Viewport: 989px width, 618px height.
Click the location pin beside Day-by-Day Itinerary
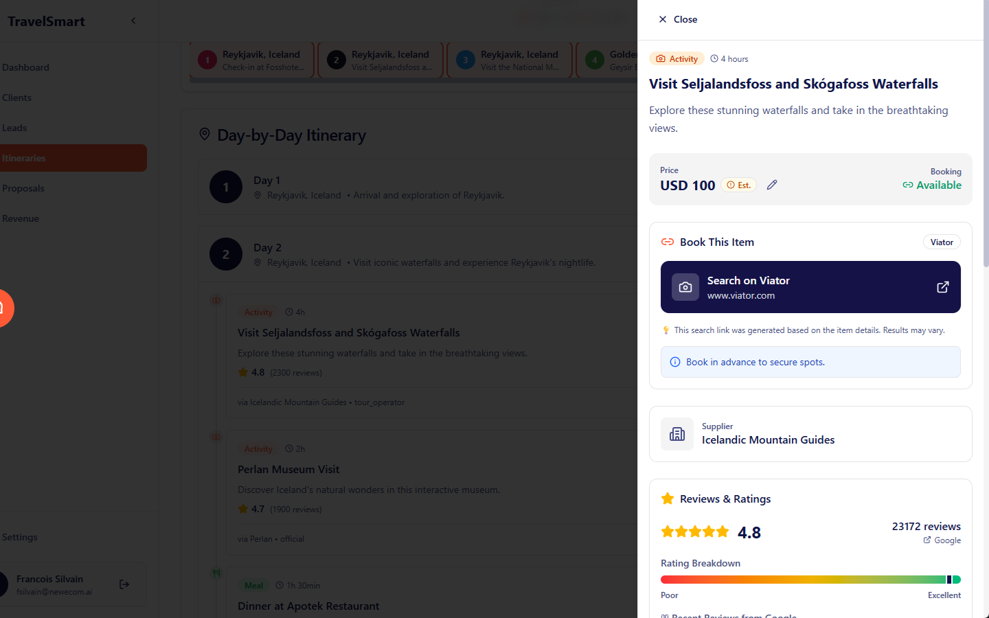click(x=205, y=135)
